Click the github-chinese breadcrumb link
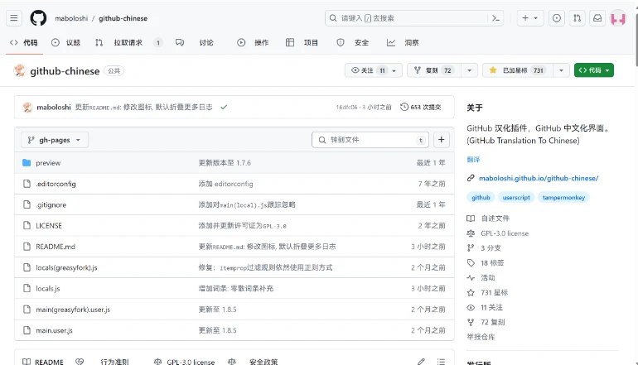Image resolution: width=638 pixels, height=365 pixels. (123, 18)
